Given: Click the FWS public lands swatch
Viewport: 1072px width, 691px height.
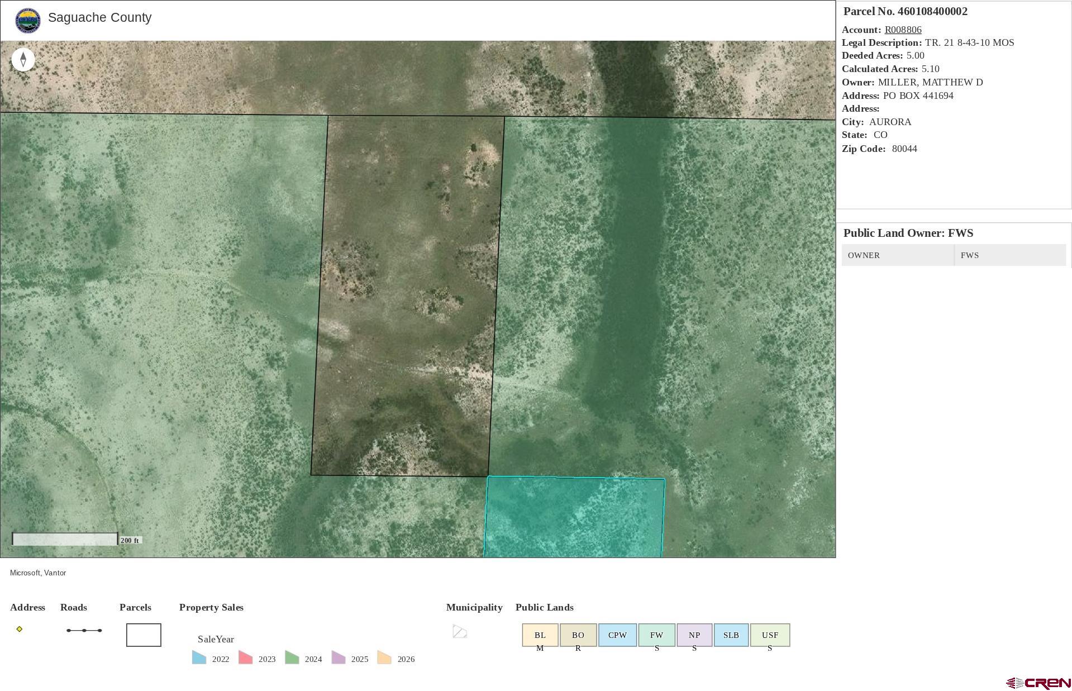Looking at the screenshot, I should tap(656, 635).
